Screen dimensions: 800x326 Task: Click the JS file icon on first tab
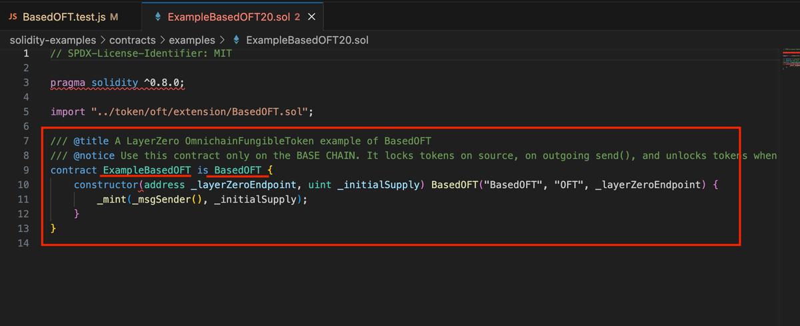[13, 16]
